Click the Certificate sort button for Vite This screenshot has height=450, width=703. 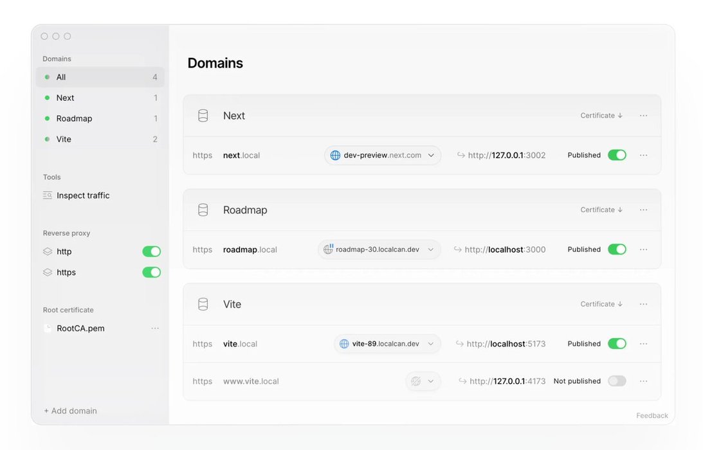pos(601,304)
